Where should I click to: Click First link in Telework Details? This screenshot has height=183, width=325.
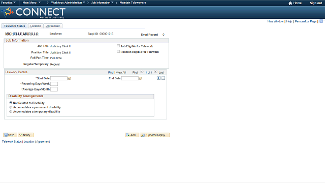tap(135, 72)
